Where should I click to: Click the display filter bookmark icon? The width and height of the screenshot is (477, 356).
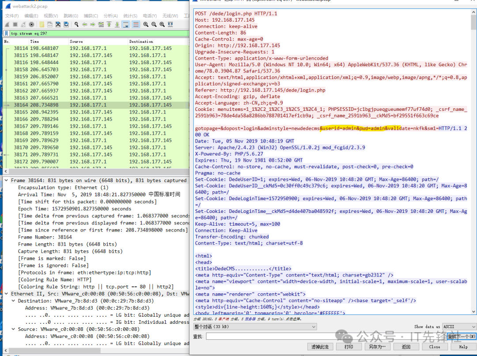(7, 33)
